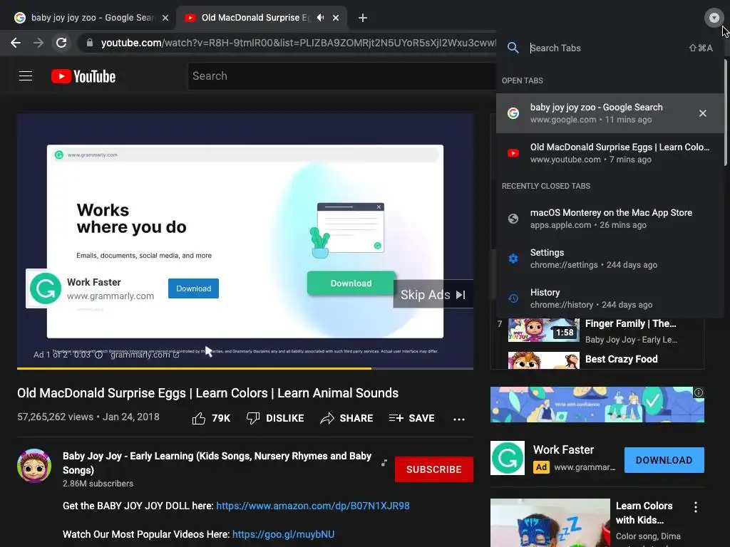Share the video with the Share arrow
The image size is (730, 547).
pyautogui.click(x=347, y=418)
